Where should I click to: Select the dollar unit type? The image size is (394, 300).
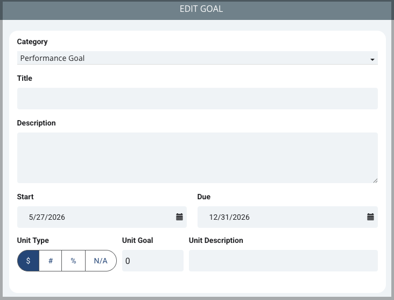pos(28,261)
